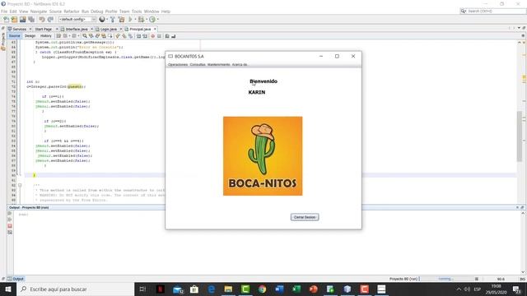The width and height of the screenshot is (527, 296).
Task: Maximize the BOCANITOS S.A window
Action: [x=337, y=57]
